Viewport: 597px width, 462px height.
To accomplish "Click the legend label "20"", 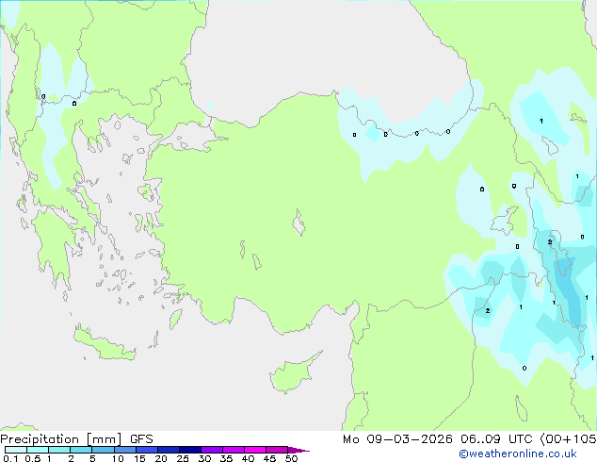I will pyautogui.click(x=161, y=458).
